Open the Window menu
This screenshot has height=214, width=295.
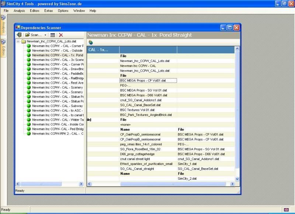79,11
